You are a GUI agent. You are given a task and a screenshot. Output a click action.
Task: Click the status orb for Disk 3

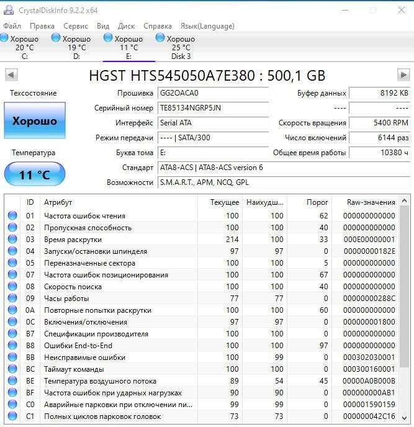click(x=160, y=37)
